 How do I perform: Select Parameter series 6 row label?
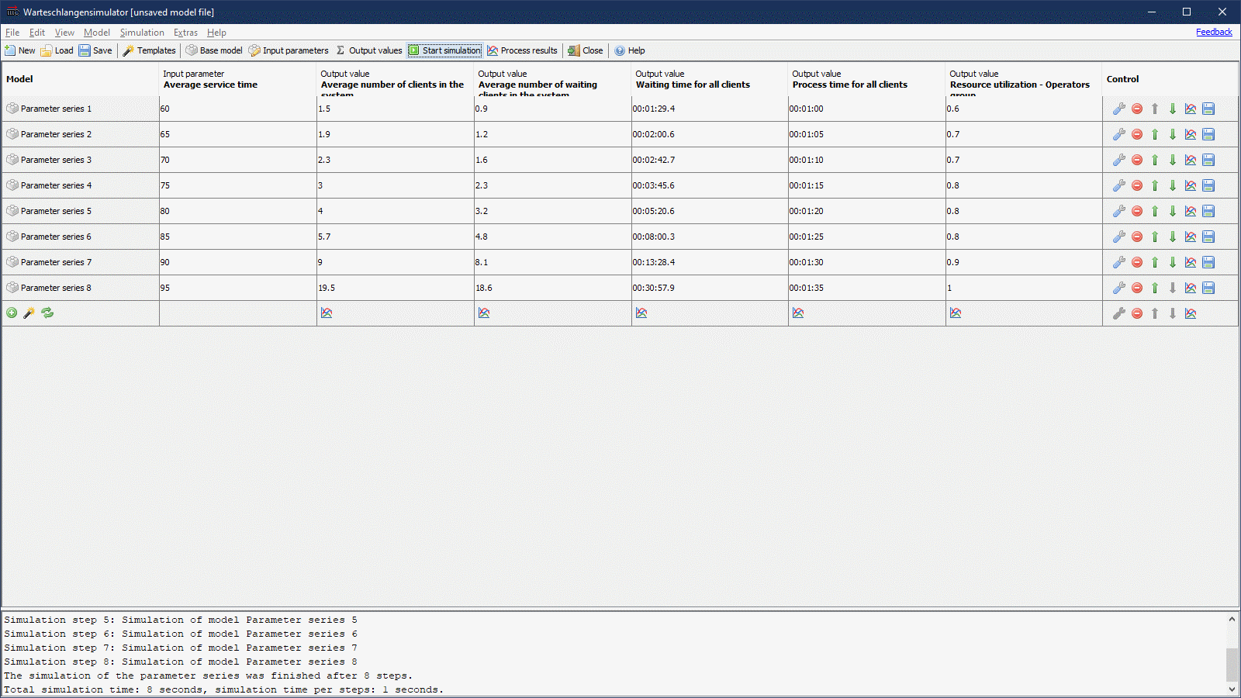click(x=56, y=237)
